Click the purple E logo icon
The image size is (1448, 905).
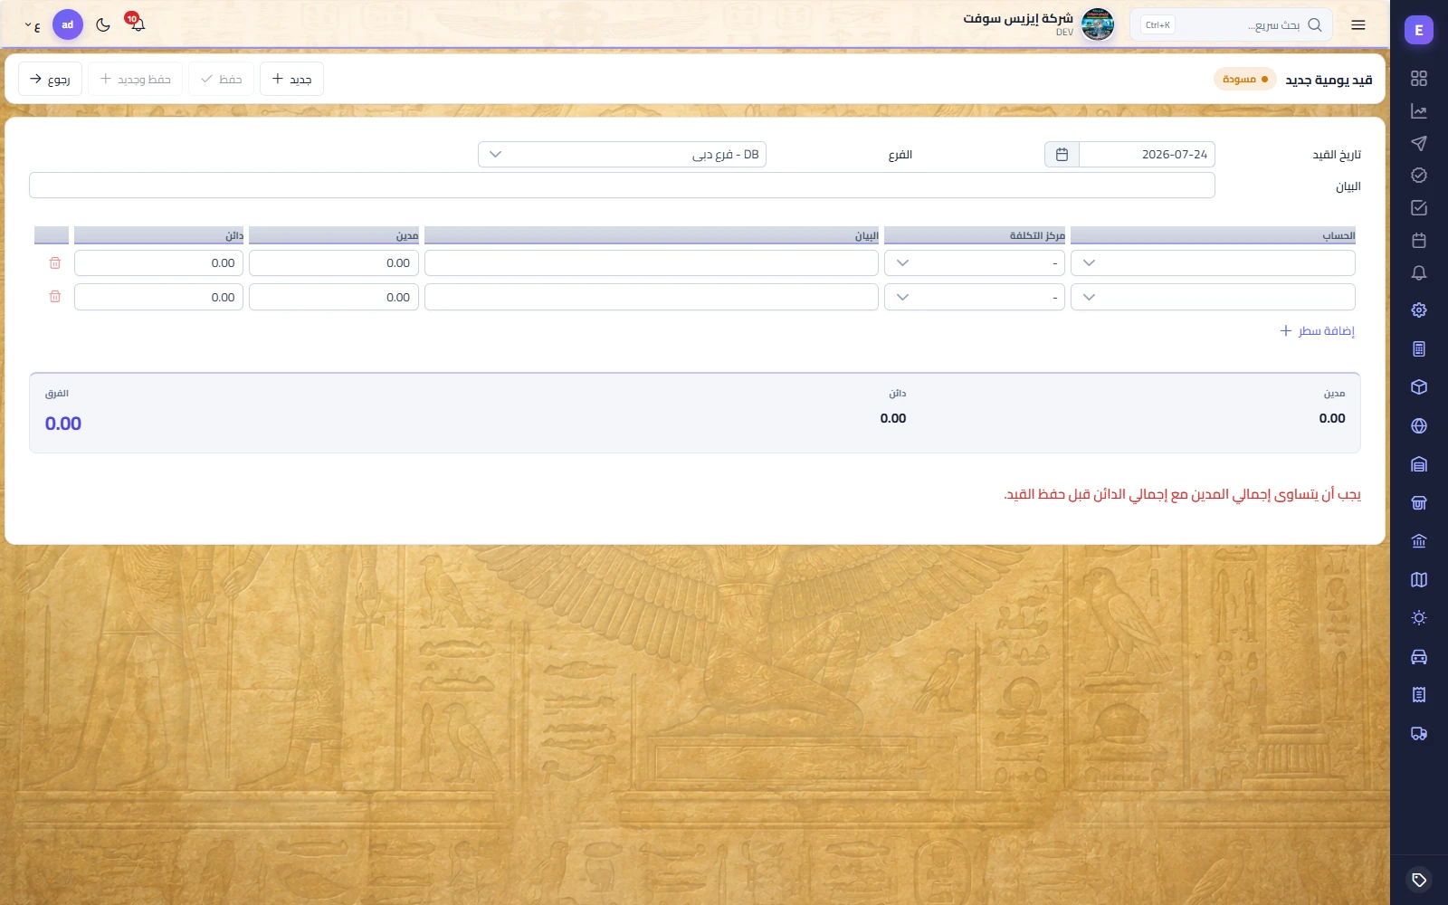pyautogui.click(x=1418, y=30)
